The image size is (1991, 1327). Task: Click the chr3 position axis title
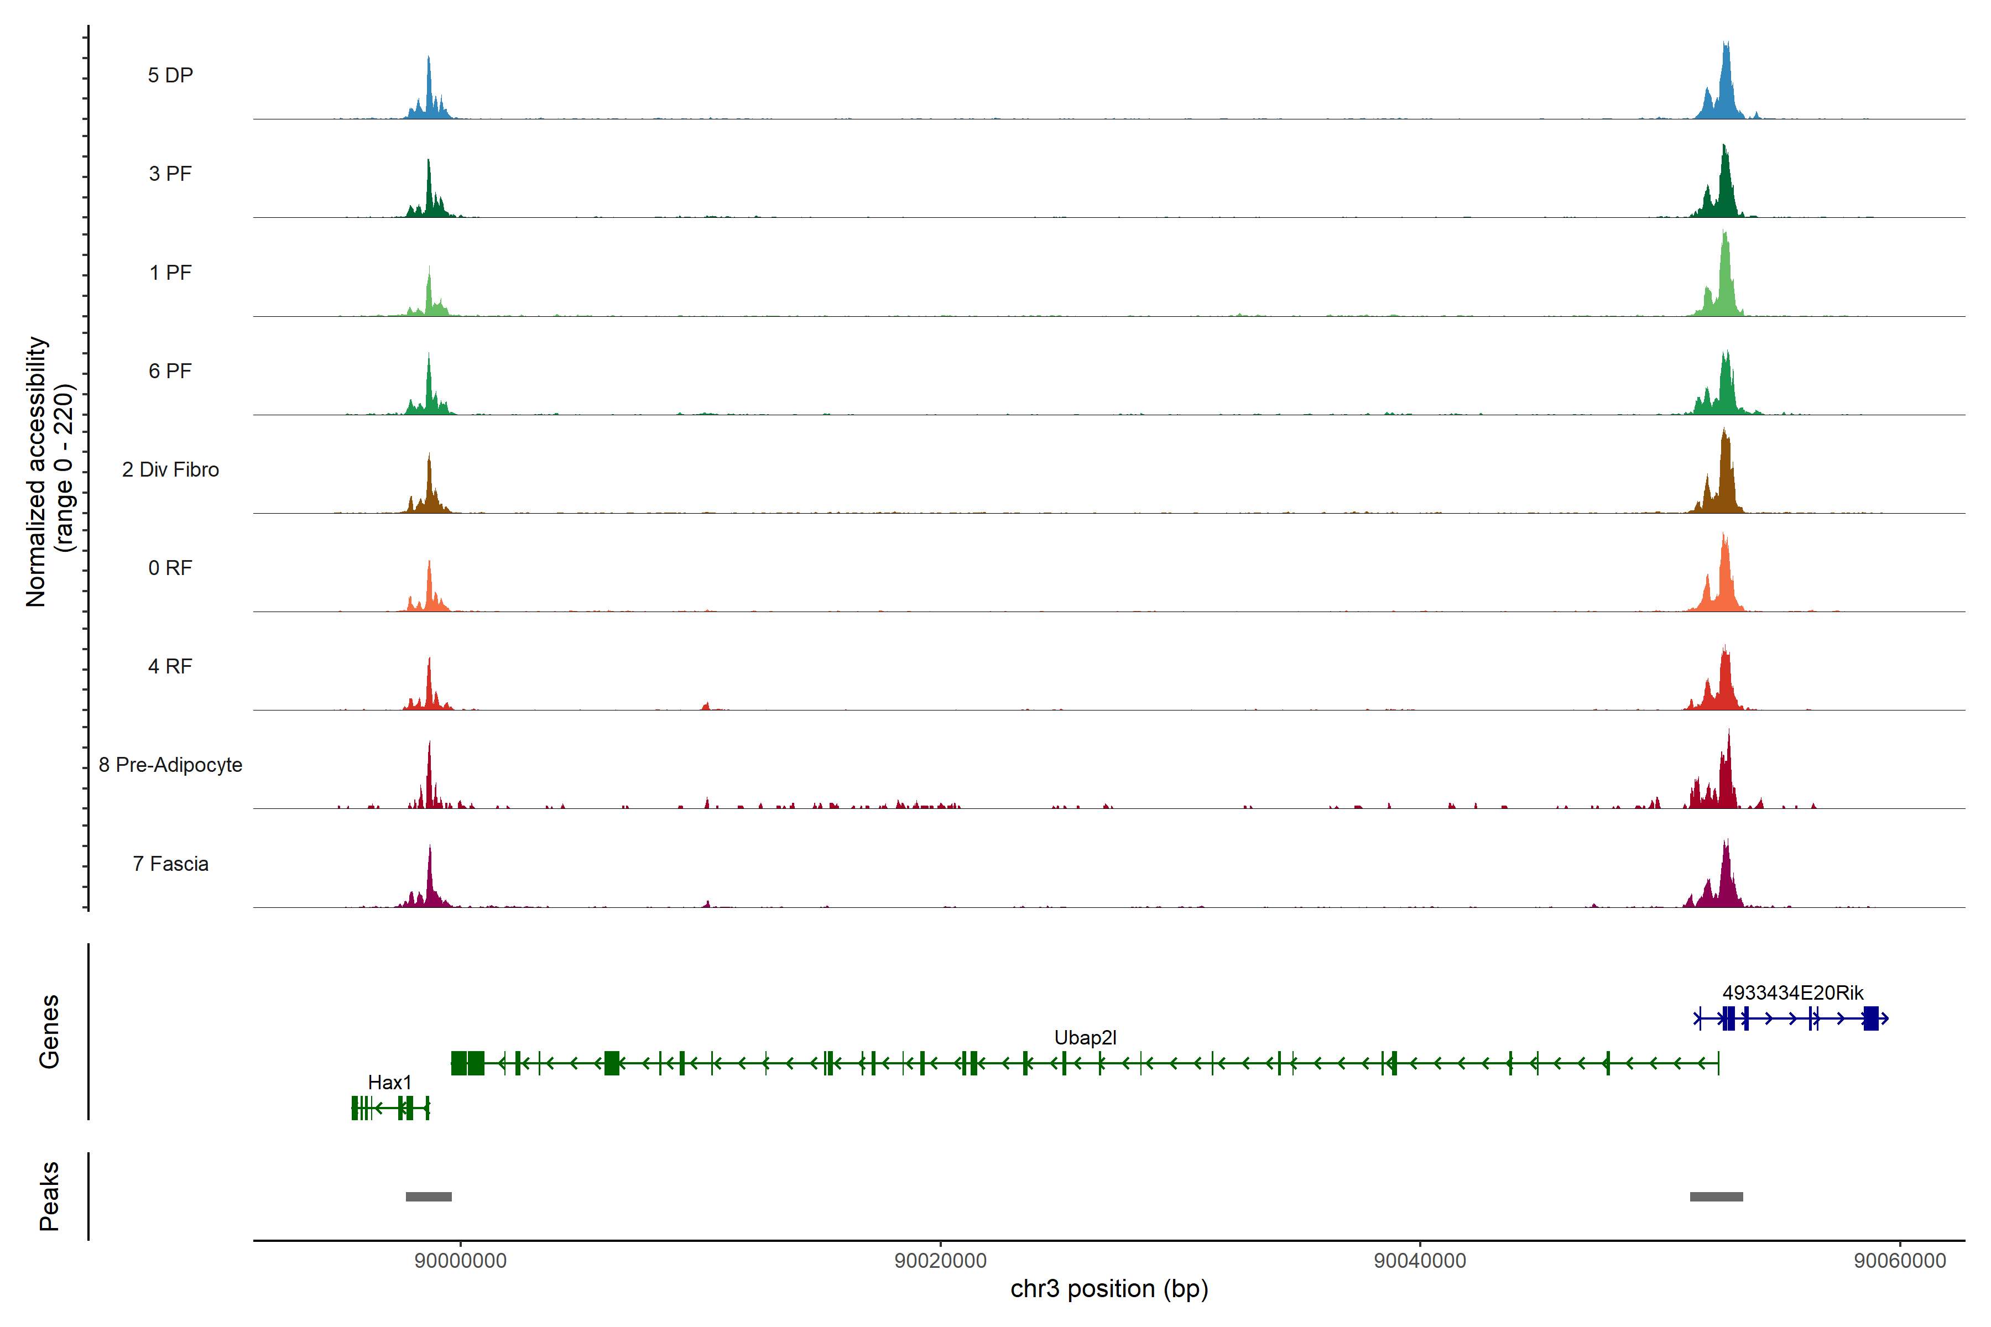coord(1109,1289)
